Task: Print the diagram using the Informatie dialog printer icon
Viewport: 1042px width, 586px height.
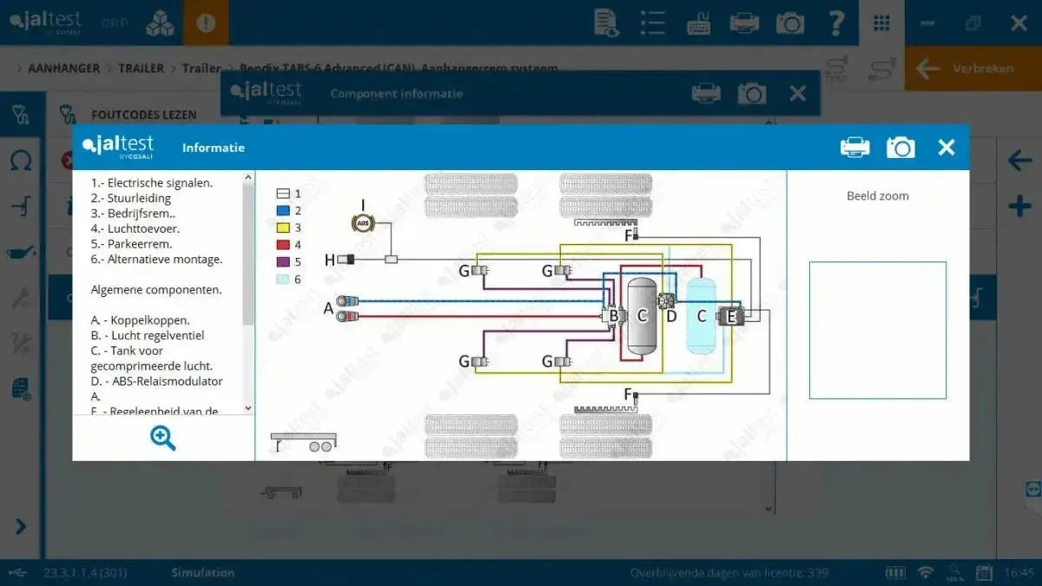Action: pos(855,147)
